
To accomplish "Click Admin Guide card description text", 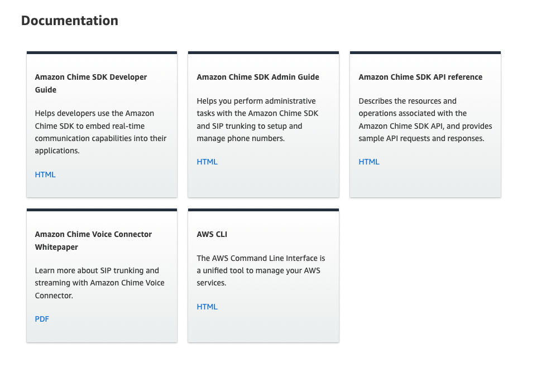I will [257, 120].
